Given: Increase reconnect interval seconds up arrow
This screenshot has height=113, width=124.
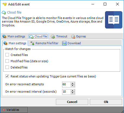Looking at the screenshot, I should click(73, 91).
